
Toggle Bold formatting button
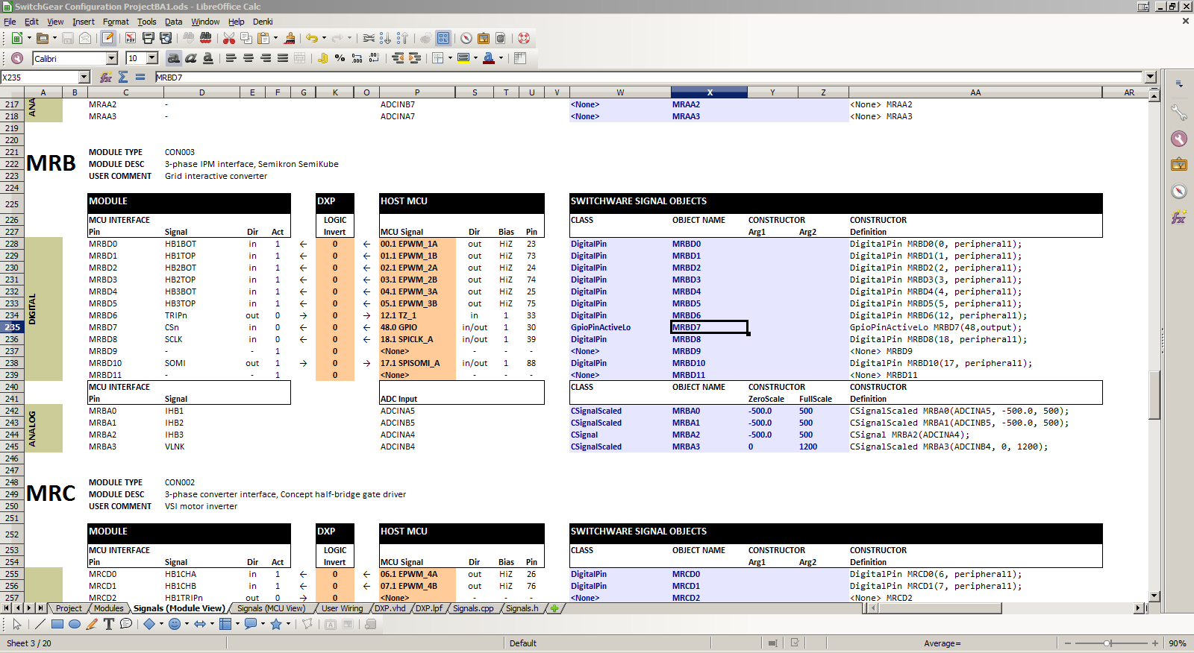(x=174, y=58)
